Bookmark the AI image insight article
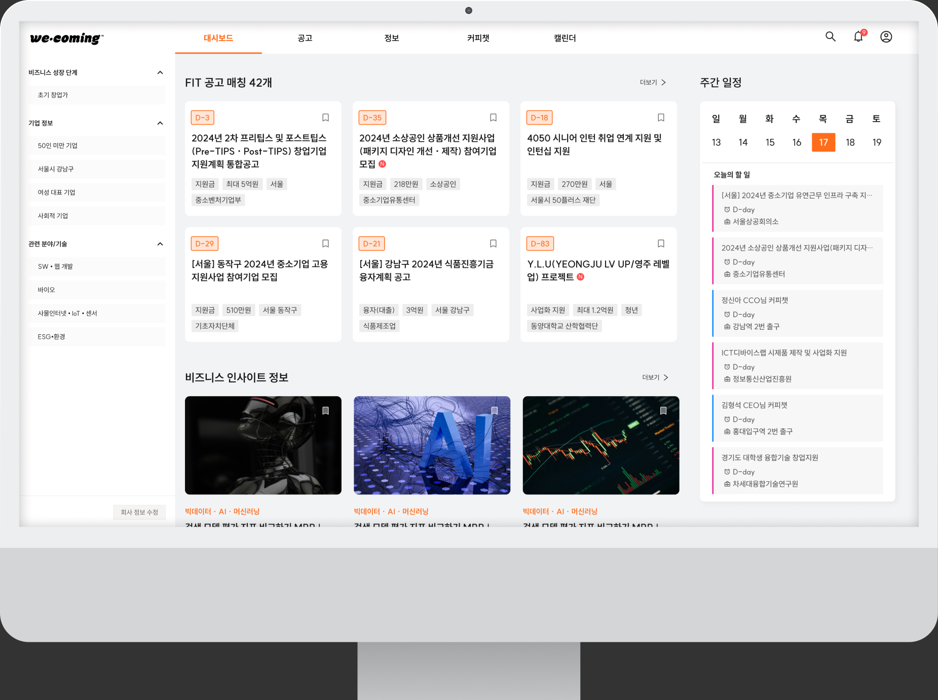Image resolution: width=938 pixels, height=700 pixels. point(494,411)
